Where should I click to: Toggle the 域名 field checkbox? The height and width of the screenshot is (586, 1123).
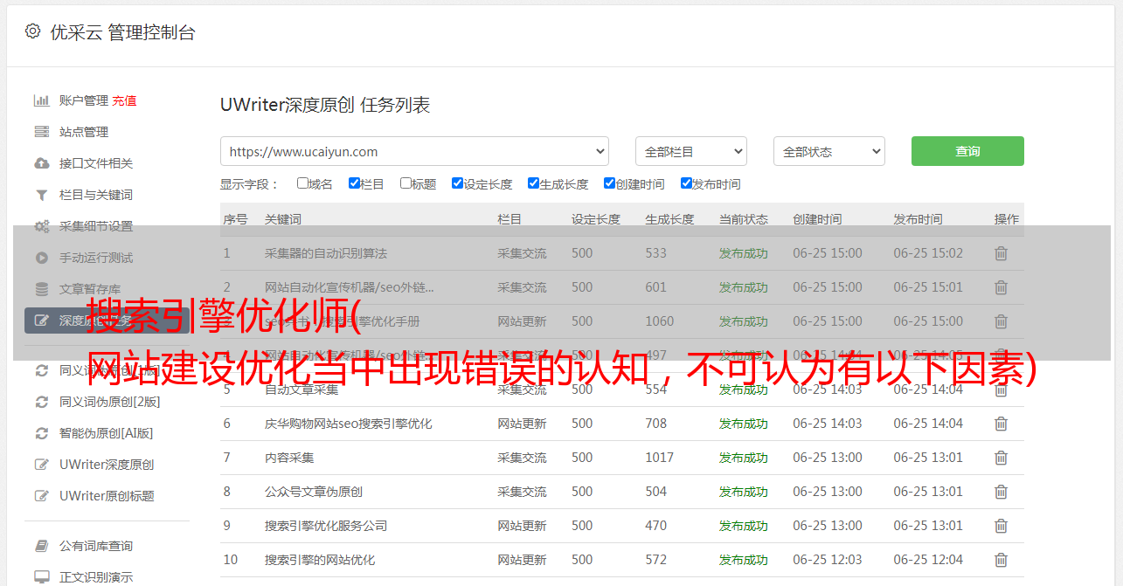point(302,183)
